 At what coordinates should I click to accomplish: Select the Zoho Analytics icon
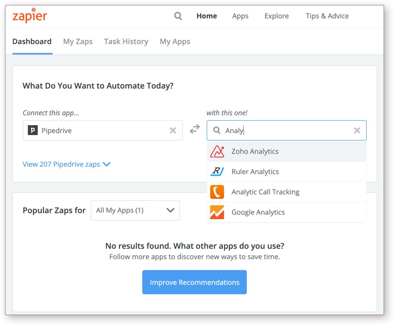pyautogui.click(x=217, y=151)
